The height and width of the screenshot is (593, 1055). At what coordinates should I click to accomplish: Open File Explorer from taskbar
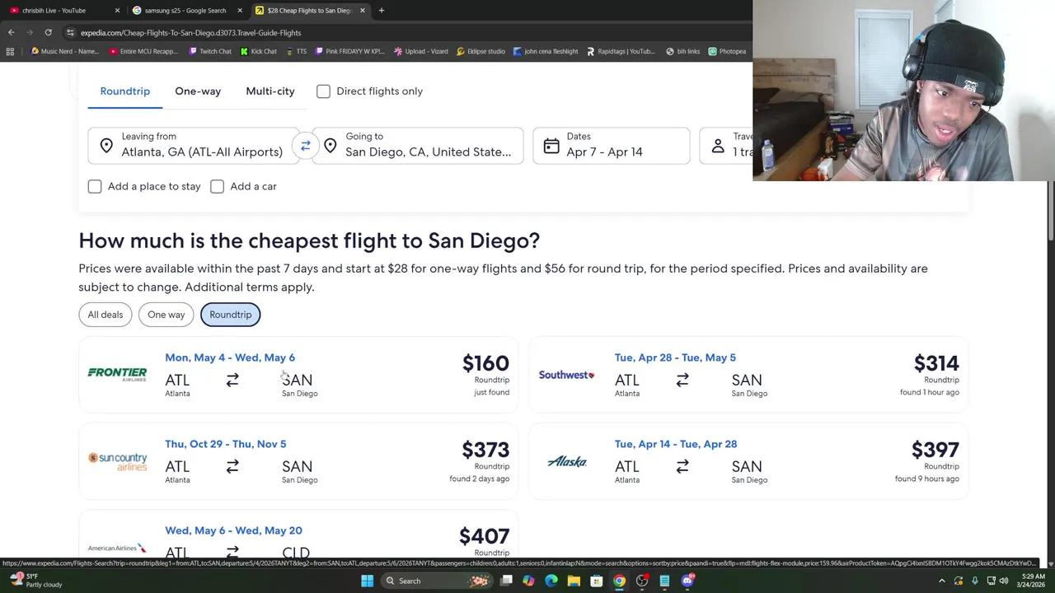[x=574, y=581]
